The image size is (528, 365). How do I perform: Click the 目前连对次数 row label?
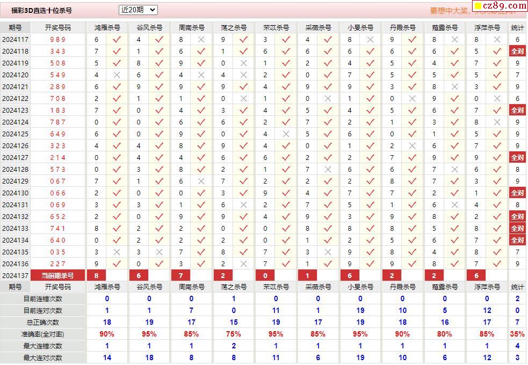point(43,310)
